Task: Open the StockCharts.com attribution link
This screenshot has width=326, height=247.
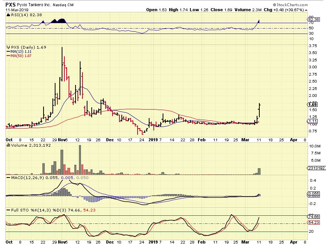Action: click(290, 5)
